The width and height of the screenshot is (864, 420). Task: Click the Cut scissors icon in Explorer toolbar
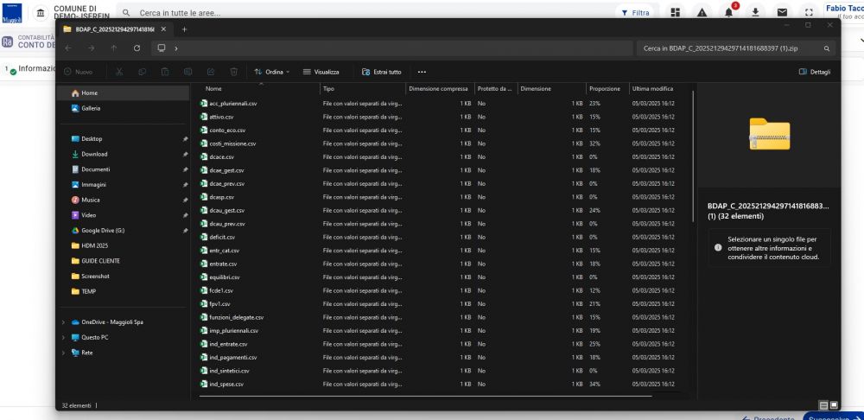coord(119,72)
